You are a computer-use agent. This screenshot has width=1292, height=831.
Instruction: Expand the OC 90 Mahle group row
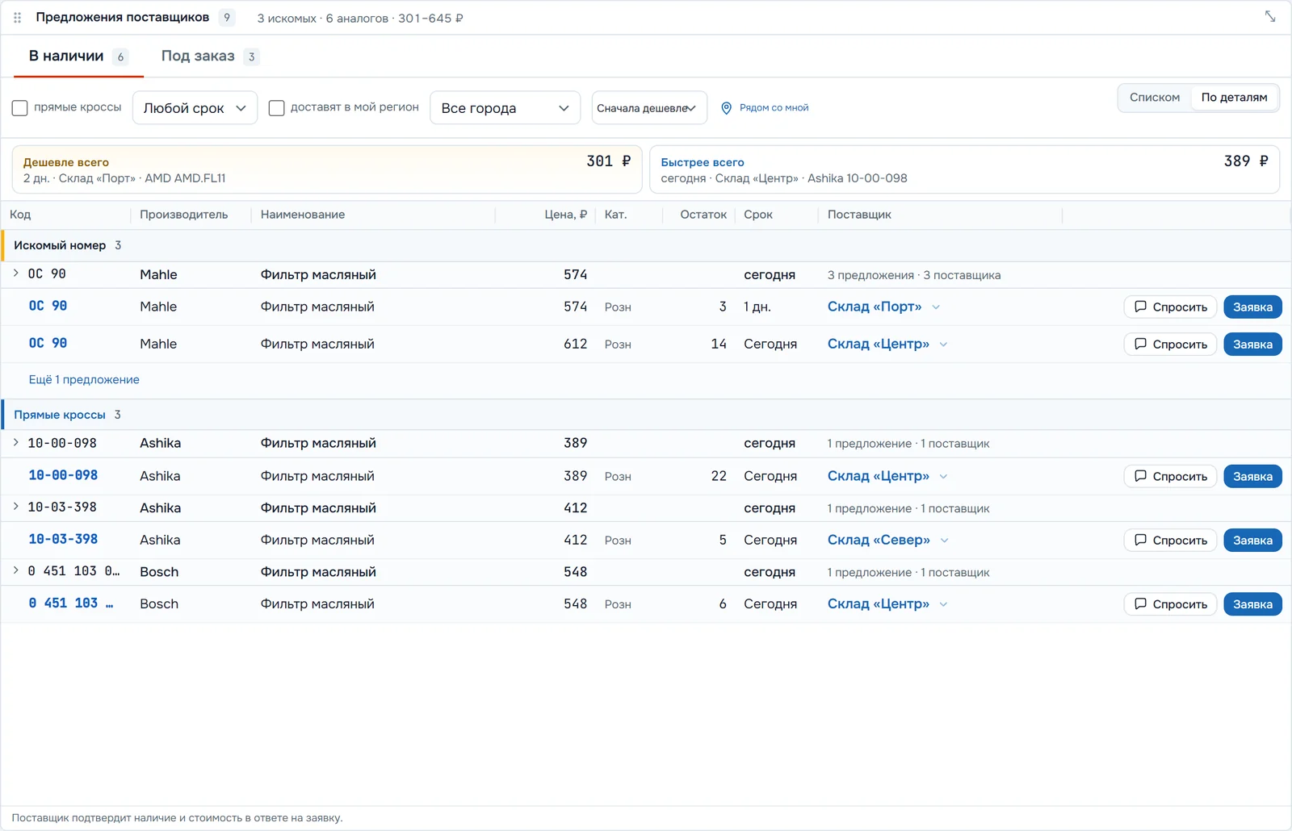(x=15, y=274)
